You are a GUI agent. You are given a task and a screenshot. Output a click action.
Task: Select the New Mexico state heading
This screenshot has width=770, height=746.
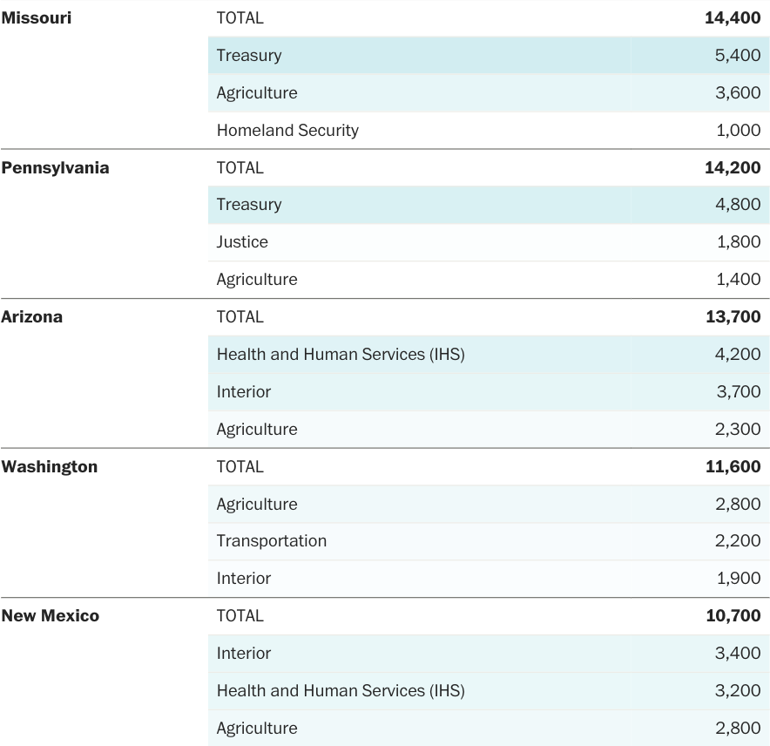[50, 615]
